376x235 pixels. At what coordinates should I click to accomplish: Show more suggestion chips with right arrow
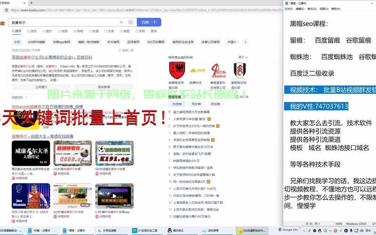(x=245, y=42)
